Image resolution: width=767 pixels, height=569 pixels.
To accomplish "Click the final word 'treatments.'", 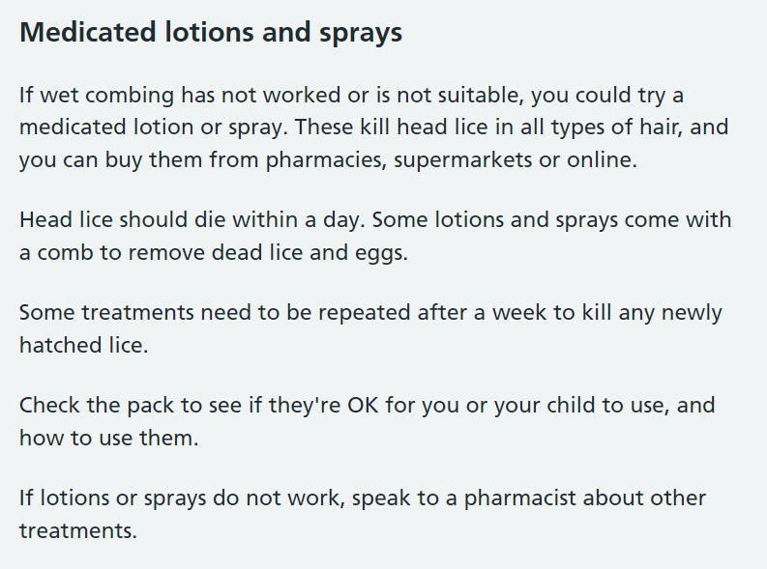I will 78,531.
